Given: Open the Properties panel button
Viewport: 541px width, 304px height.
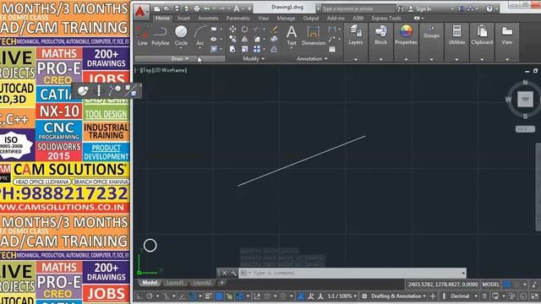Looking at the screenshot, I should (406, 35).
